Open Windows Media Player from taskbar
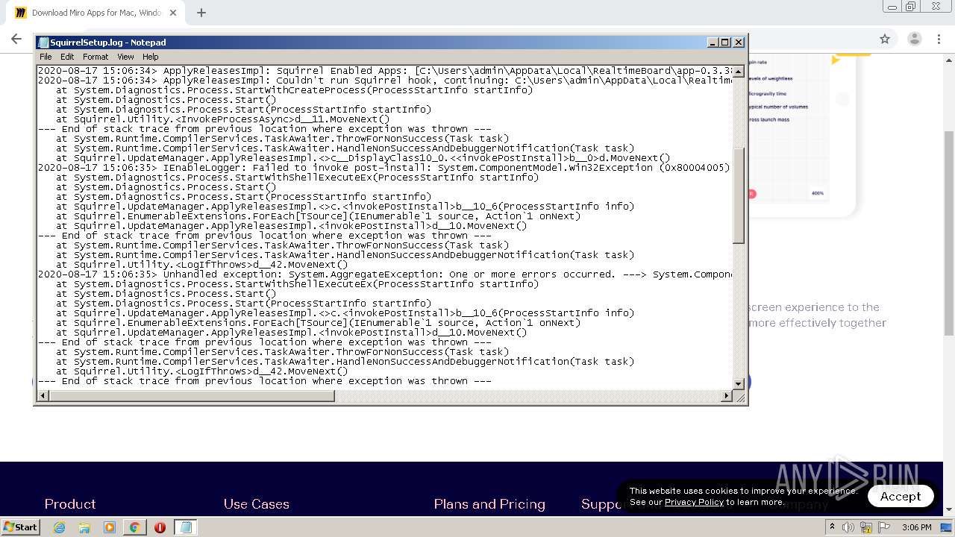This screenshot has height=537, width=955. coord(110,527)
